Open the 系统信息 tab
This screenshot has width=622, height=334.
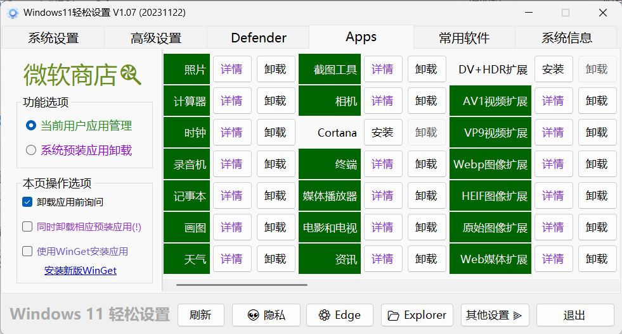566,38
